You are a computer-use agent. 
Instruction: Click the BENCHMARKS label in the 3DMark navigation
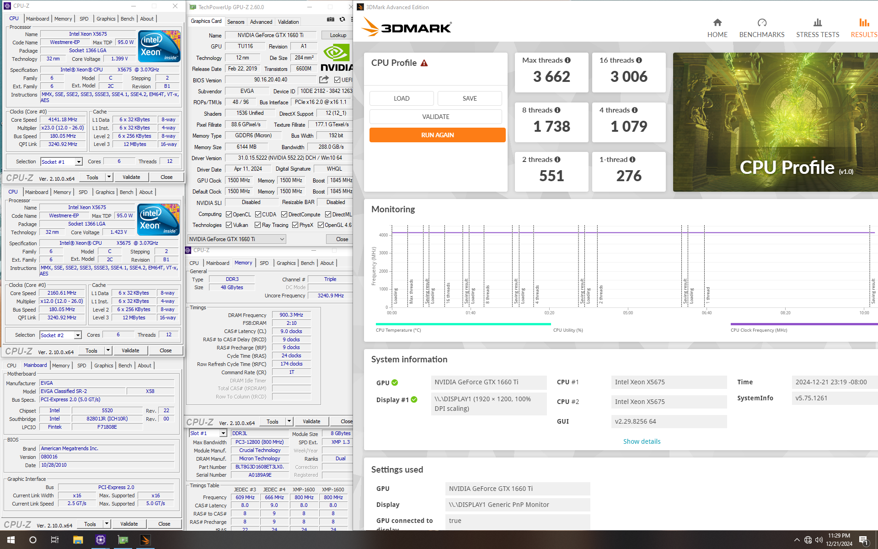click(x=762, y=35)
